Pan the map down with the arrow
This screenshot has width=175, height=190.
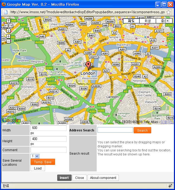8,30
